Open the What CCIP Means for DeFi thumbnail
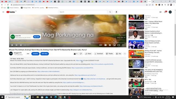The width and height of the screenshot is (176, 99). click(x=136, y=45)
